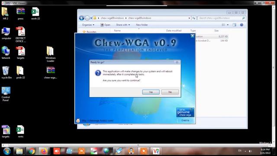Go back in Explorer window

[x=82, y=18]
